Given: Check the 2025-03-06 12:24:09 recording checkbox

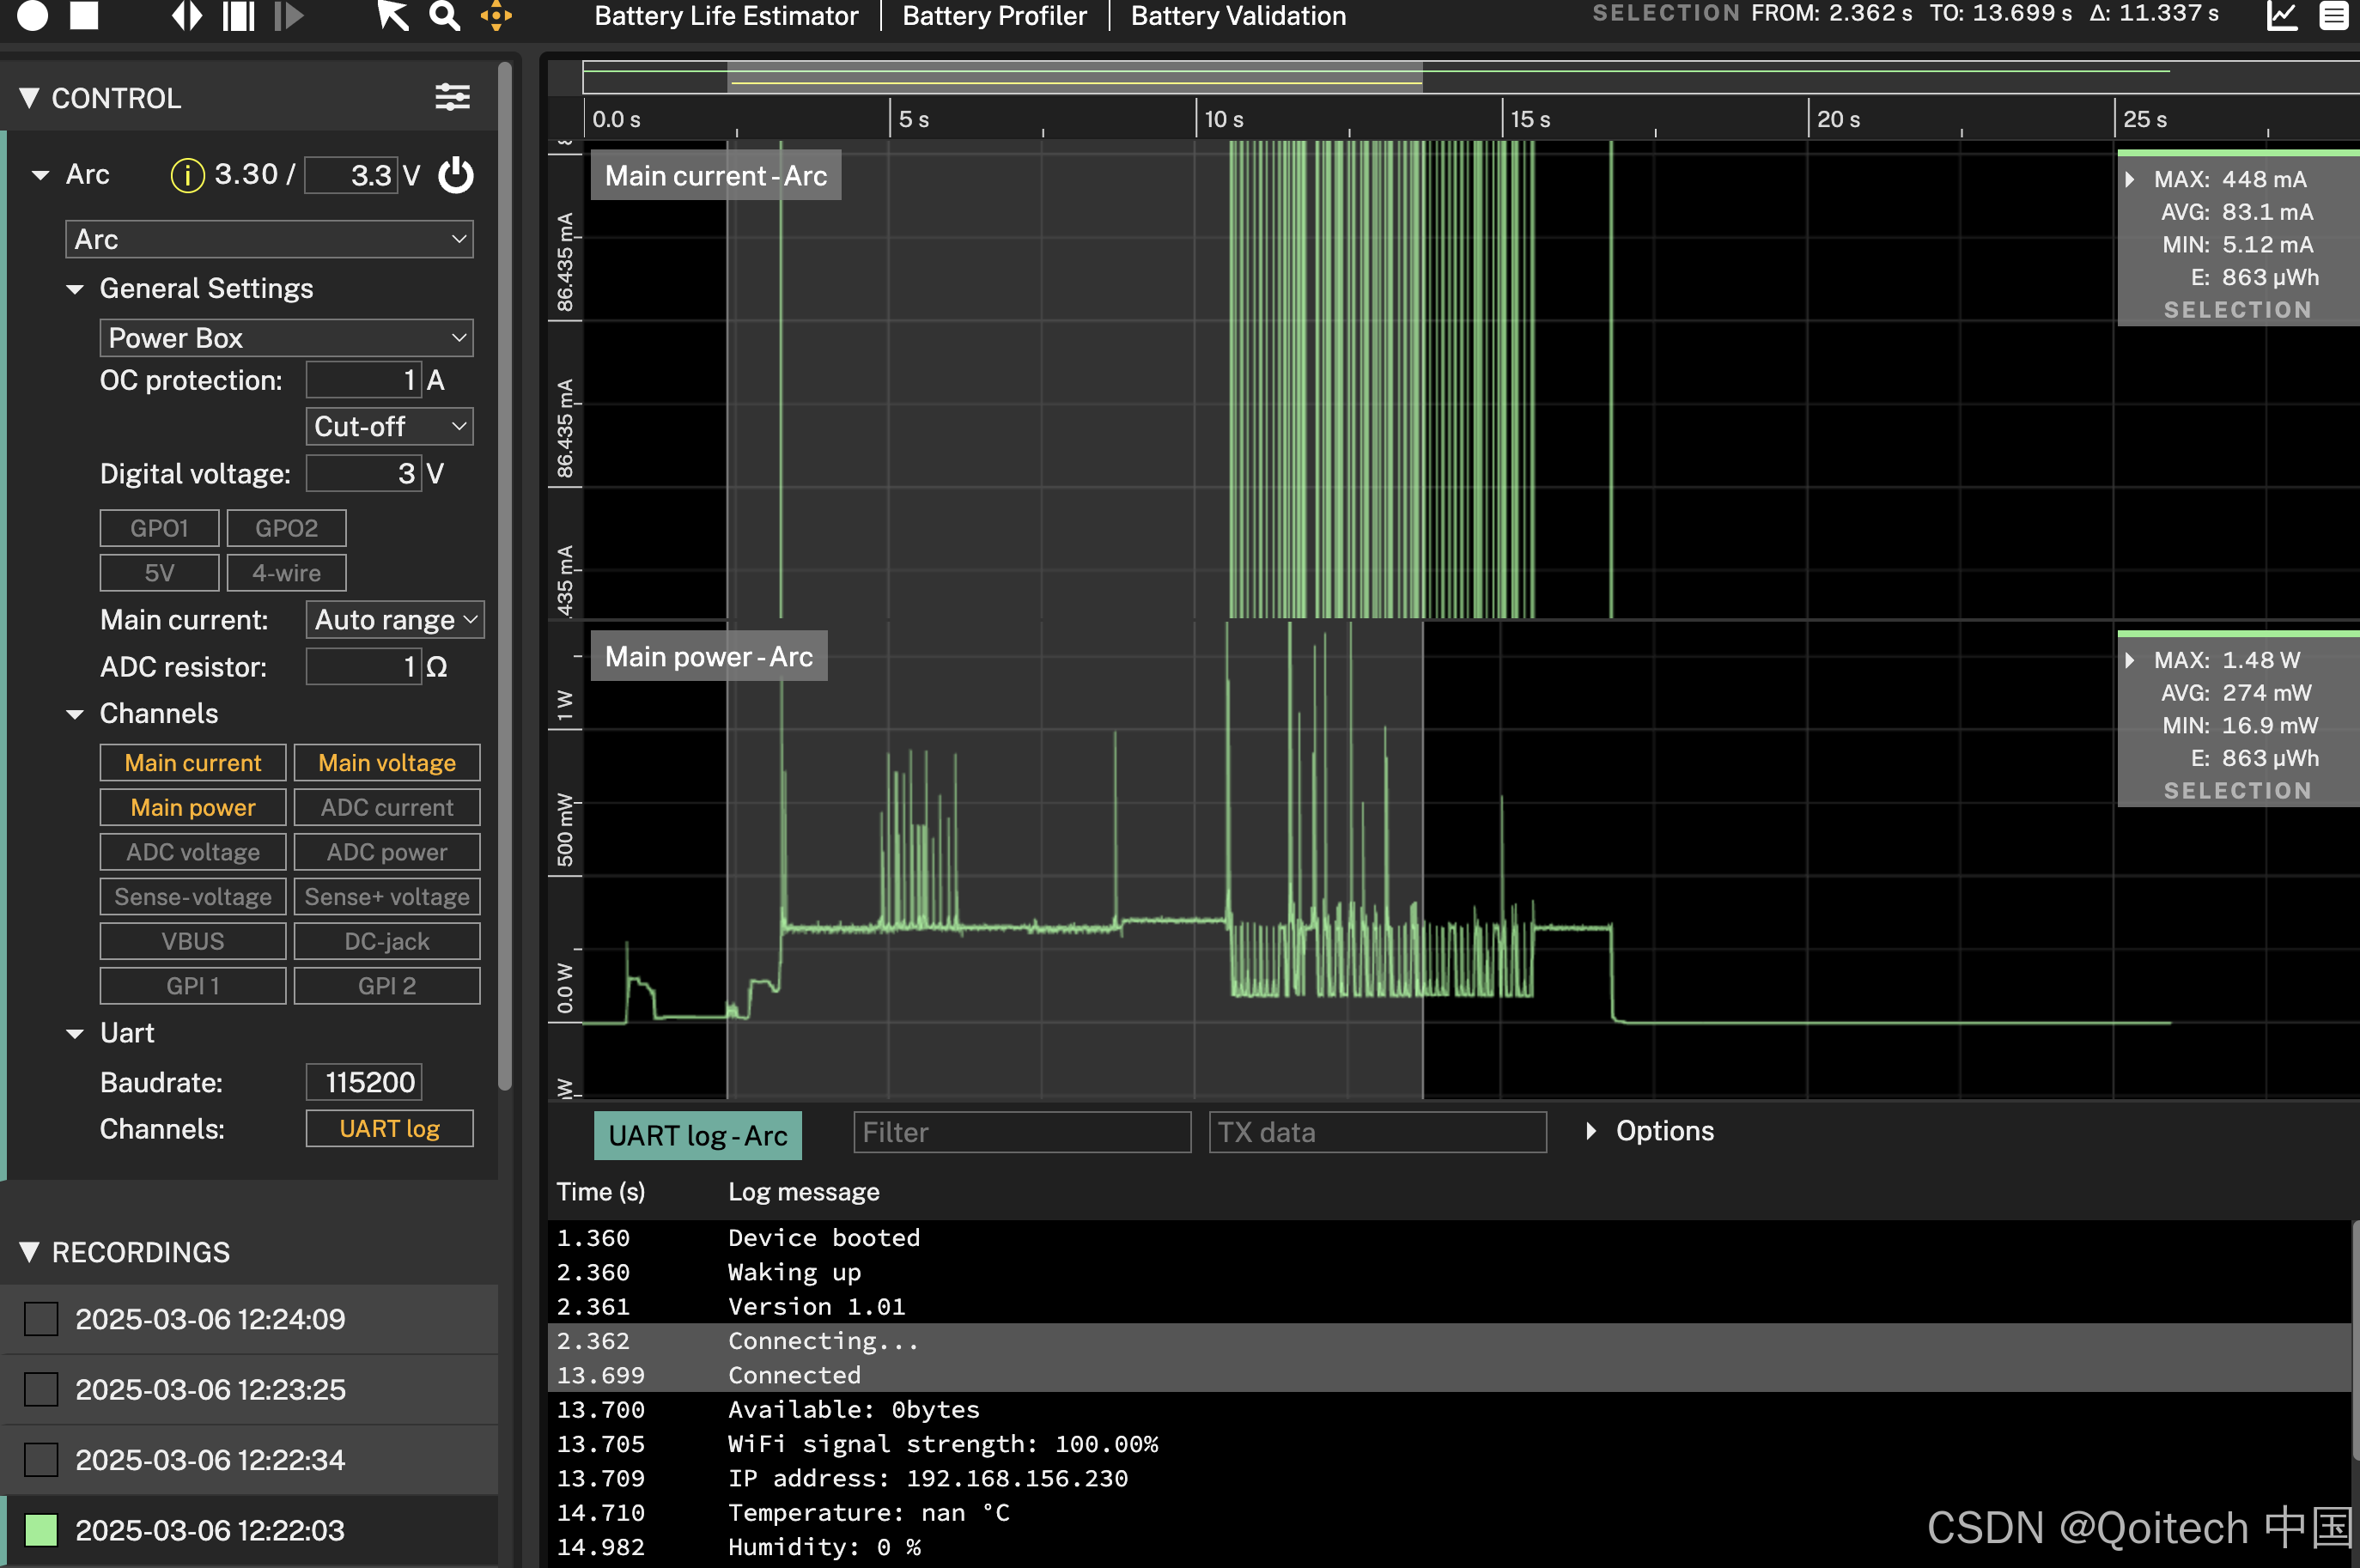Looking at the screenshot, I should [41, 1319].
